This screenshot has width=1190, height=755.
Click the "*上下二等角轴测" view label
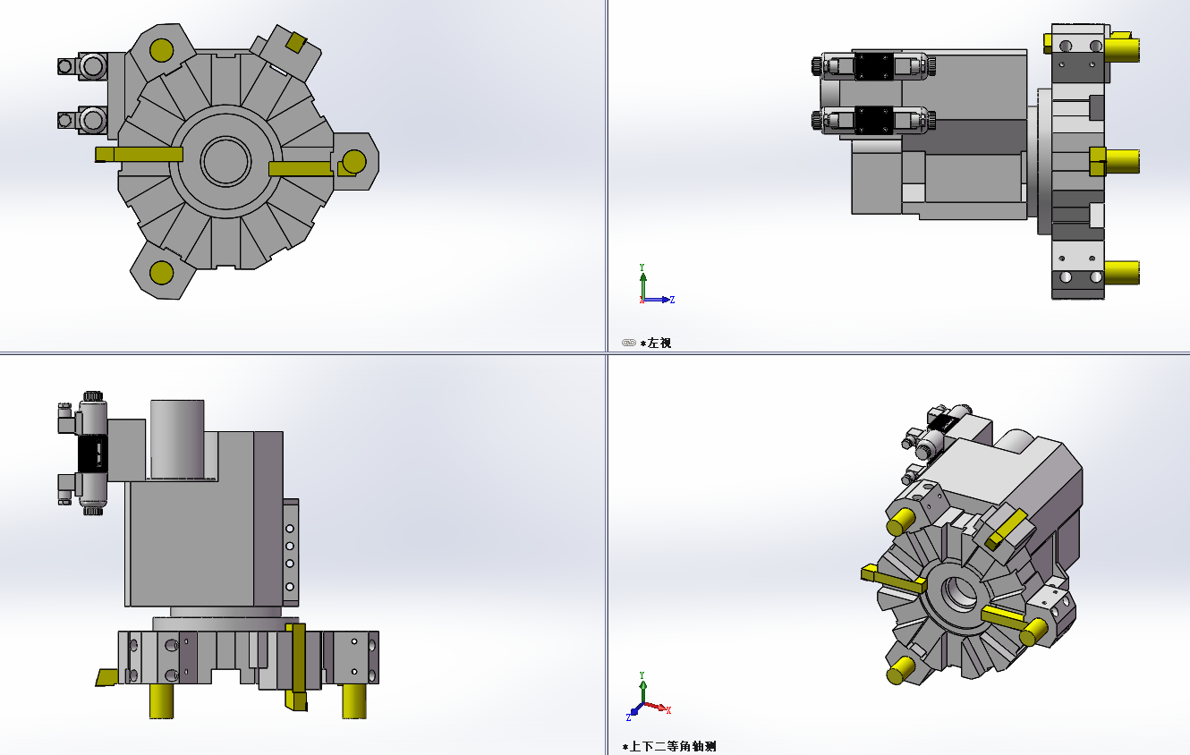(669, 746)
